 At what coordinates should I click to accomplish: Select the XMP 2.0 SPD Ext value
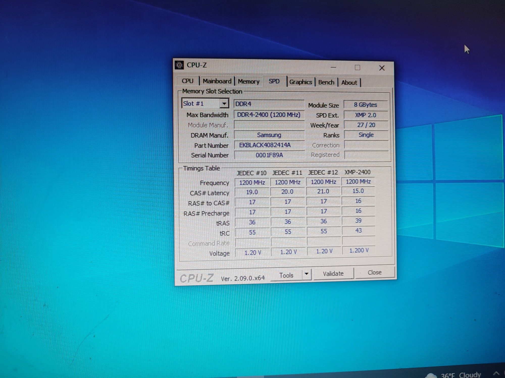[365, 115]
